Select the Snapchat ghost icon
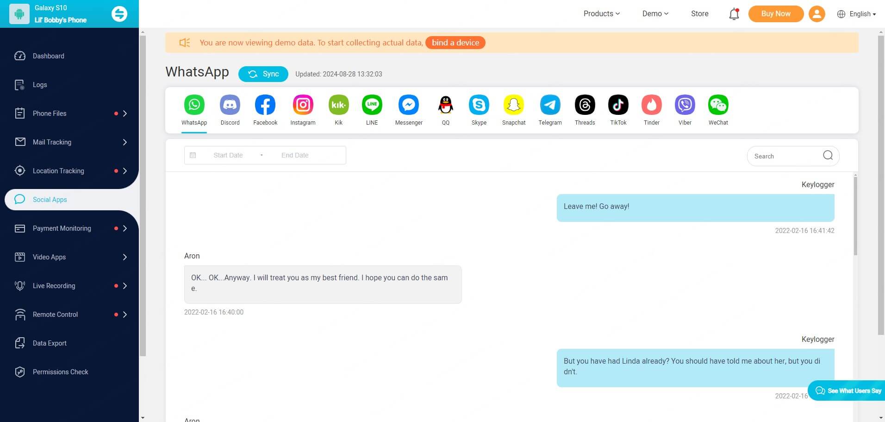Image resolution: width=885 pixels, height=422 pixels. 514,105
